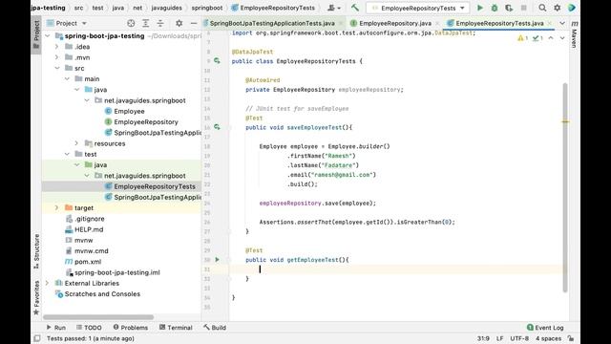
Task: Click the Select Opened File target icon
Action: [x=131, y=23]
